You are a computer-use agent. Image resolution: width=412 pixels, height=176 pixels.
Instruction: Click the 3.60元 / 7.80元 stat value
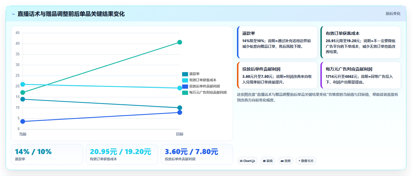[x=192, y=152]
